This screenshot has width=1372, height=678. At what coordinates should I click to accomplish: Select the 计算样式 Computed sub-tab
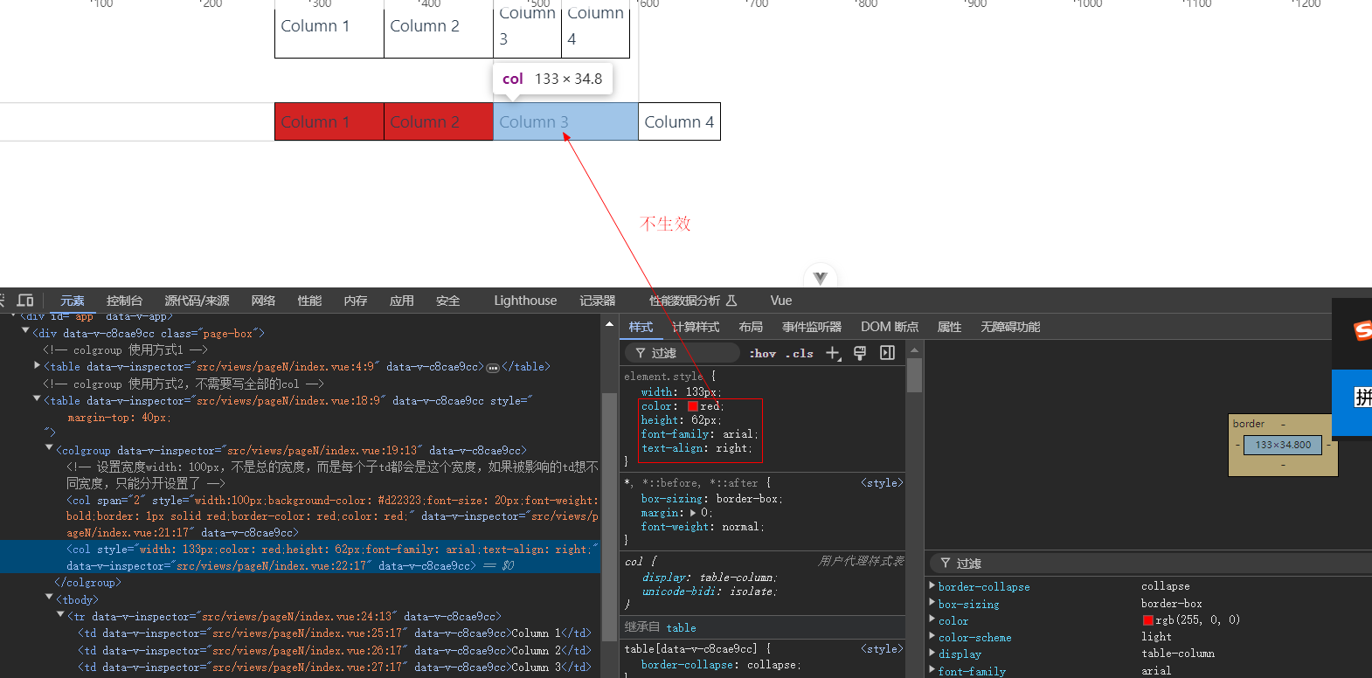pos(696,327)
